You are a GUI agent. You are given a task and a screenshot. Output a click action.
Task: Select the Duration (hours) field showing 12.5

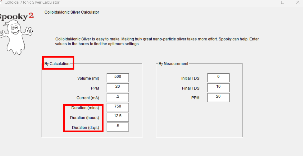pyautogui.click(x=118, y=117)
